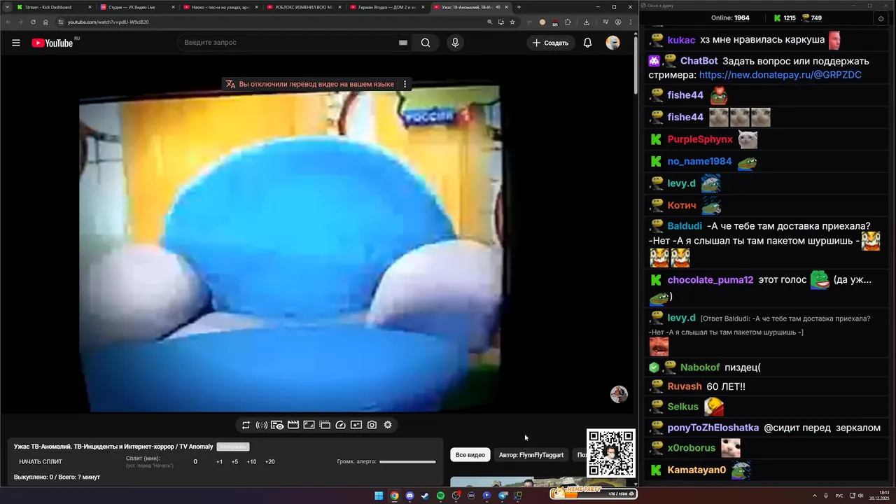Click username no_name1984 in chat

699,162
